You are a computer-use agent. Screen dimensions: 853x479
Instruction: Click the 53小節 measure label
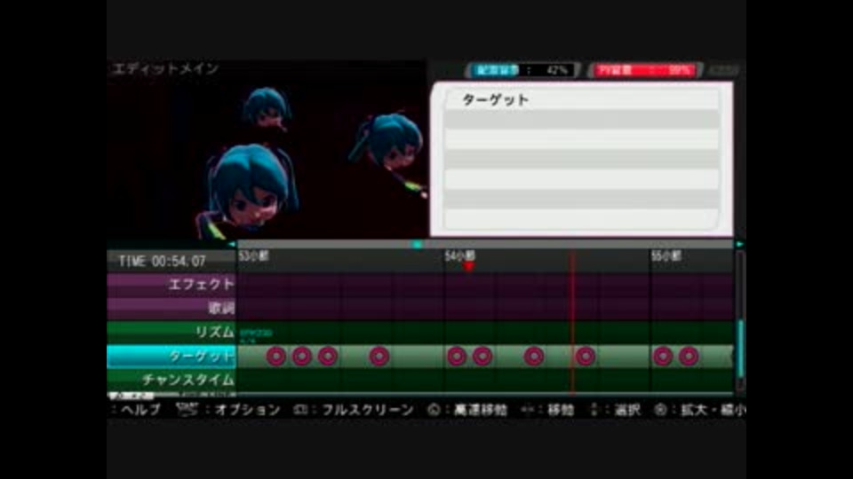pyautogui.click(x=254, y=255)
